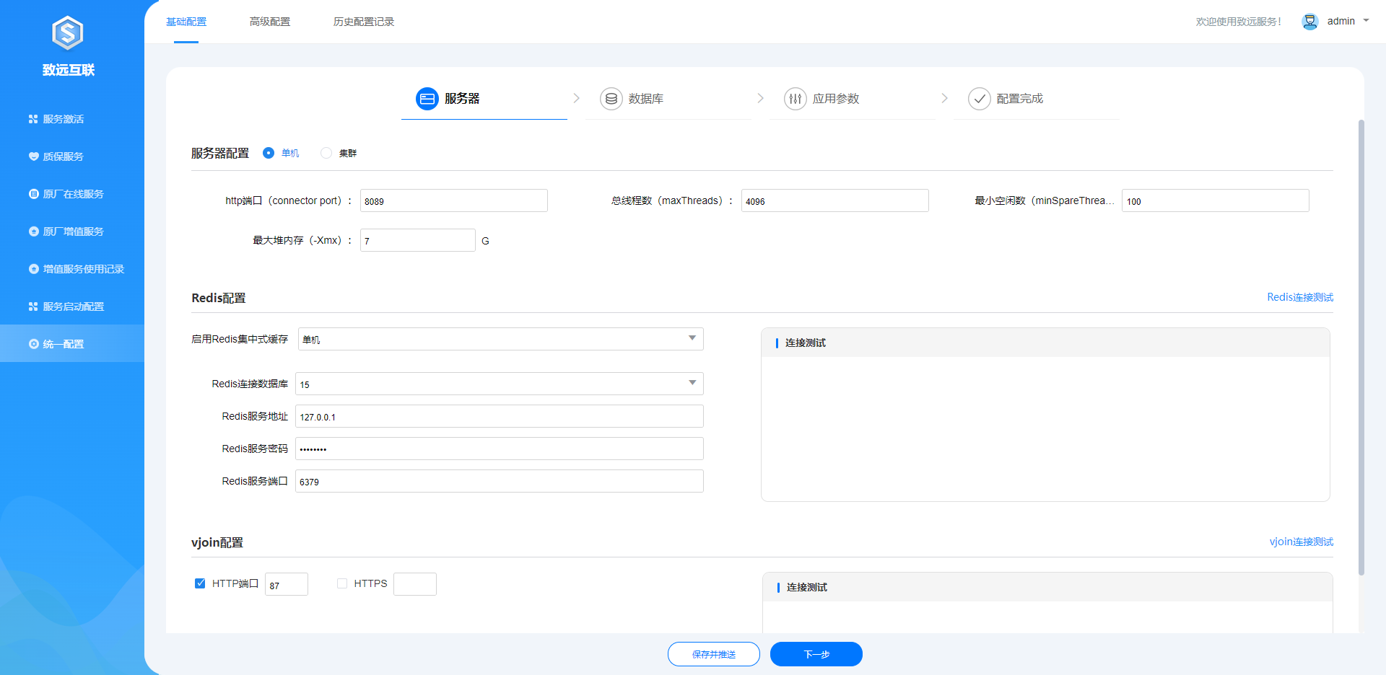1386x675 pixels.
Task: Click the admin user avatar icon
Action: [x=1309, y=22]
